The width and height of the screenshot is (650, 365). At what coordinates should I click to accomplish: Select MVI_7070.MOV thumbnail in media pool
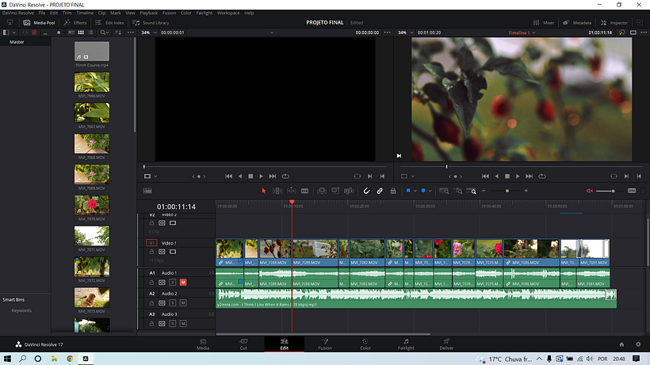click(x=92, y=205)
